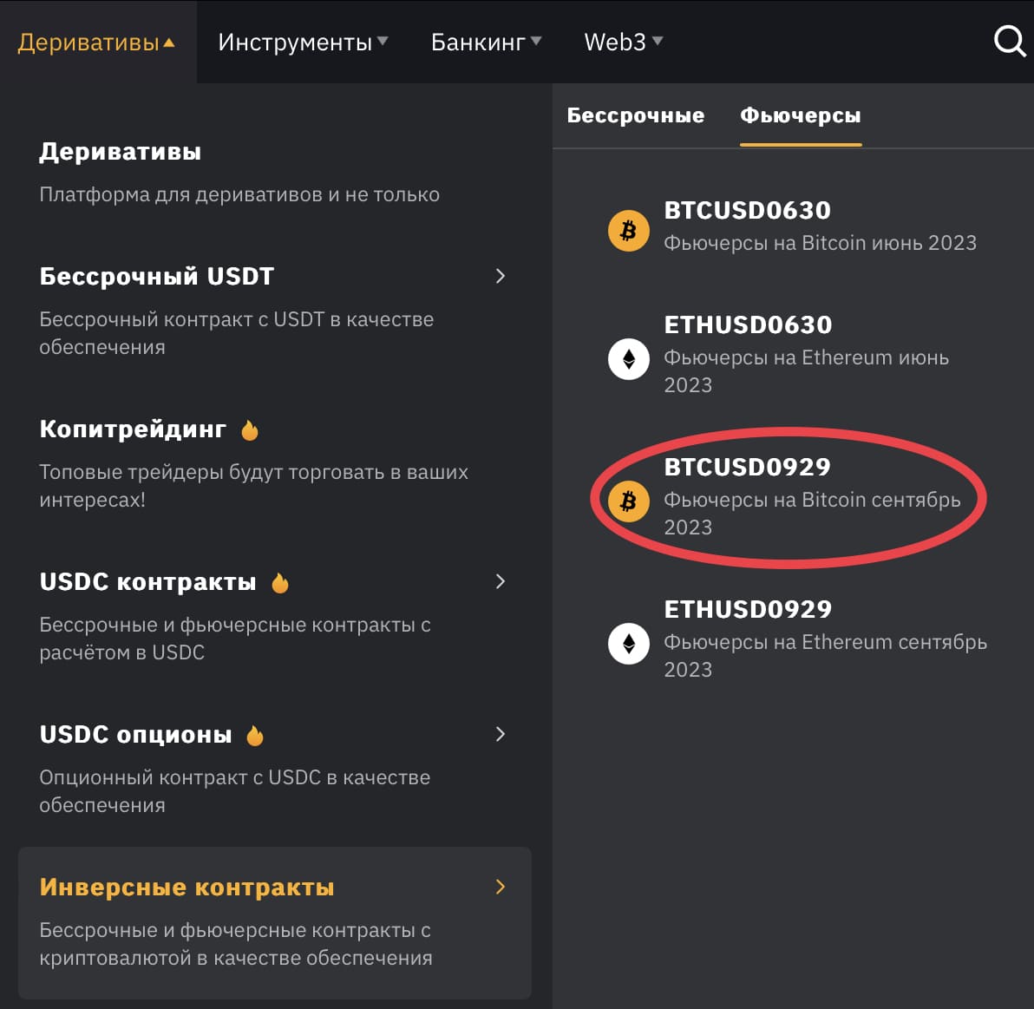Expand Инверсные контракты submenu chevron
The image size is (1034, 1009).
click(x=501, y=887)
